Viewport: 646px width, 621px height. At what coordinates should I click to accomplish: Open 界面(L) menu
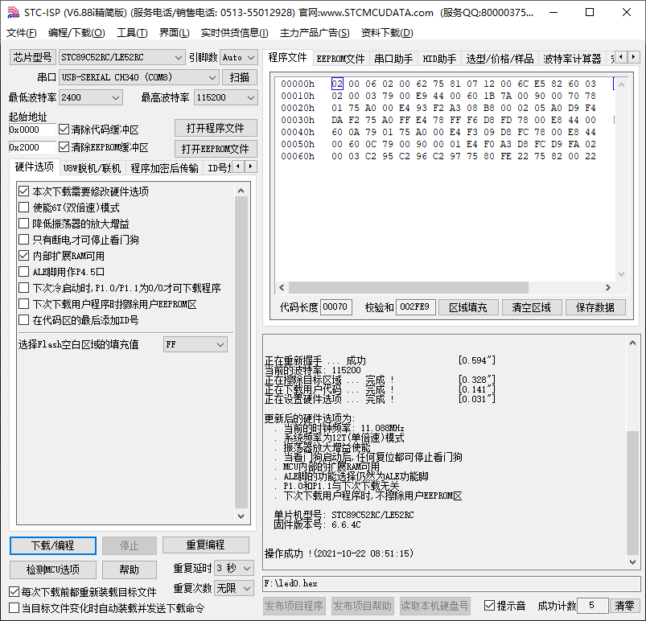point(175,32)
